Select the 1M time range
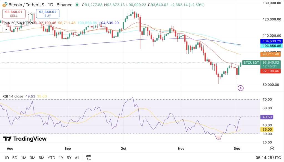The width and height of the screenshot is (284, 162). click(24, 158)
